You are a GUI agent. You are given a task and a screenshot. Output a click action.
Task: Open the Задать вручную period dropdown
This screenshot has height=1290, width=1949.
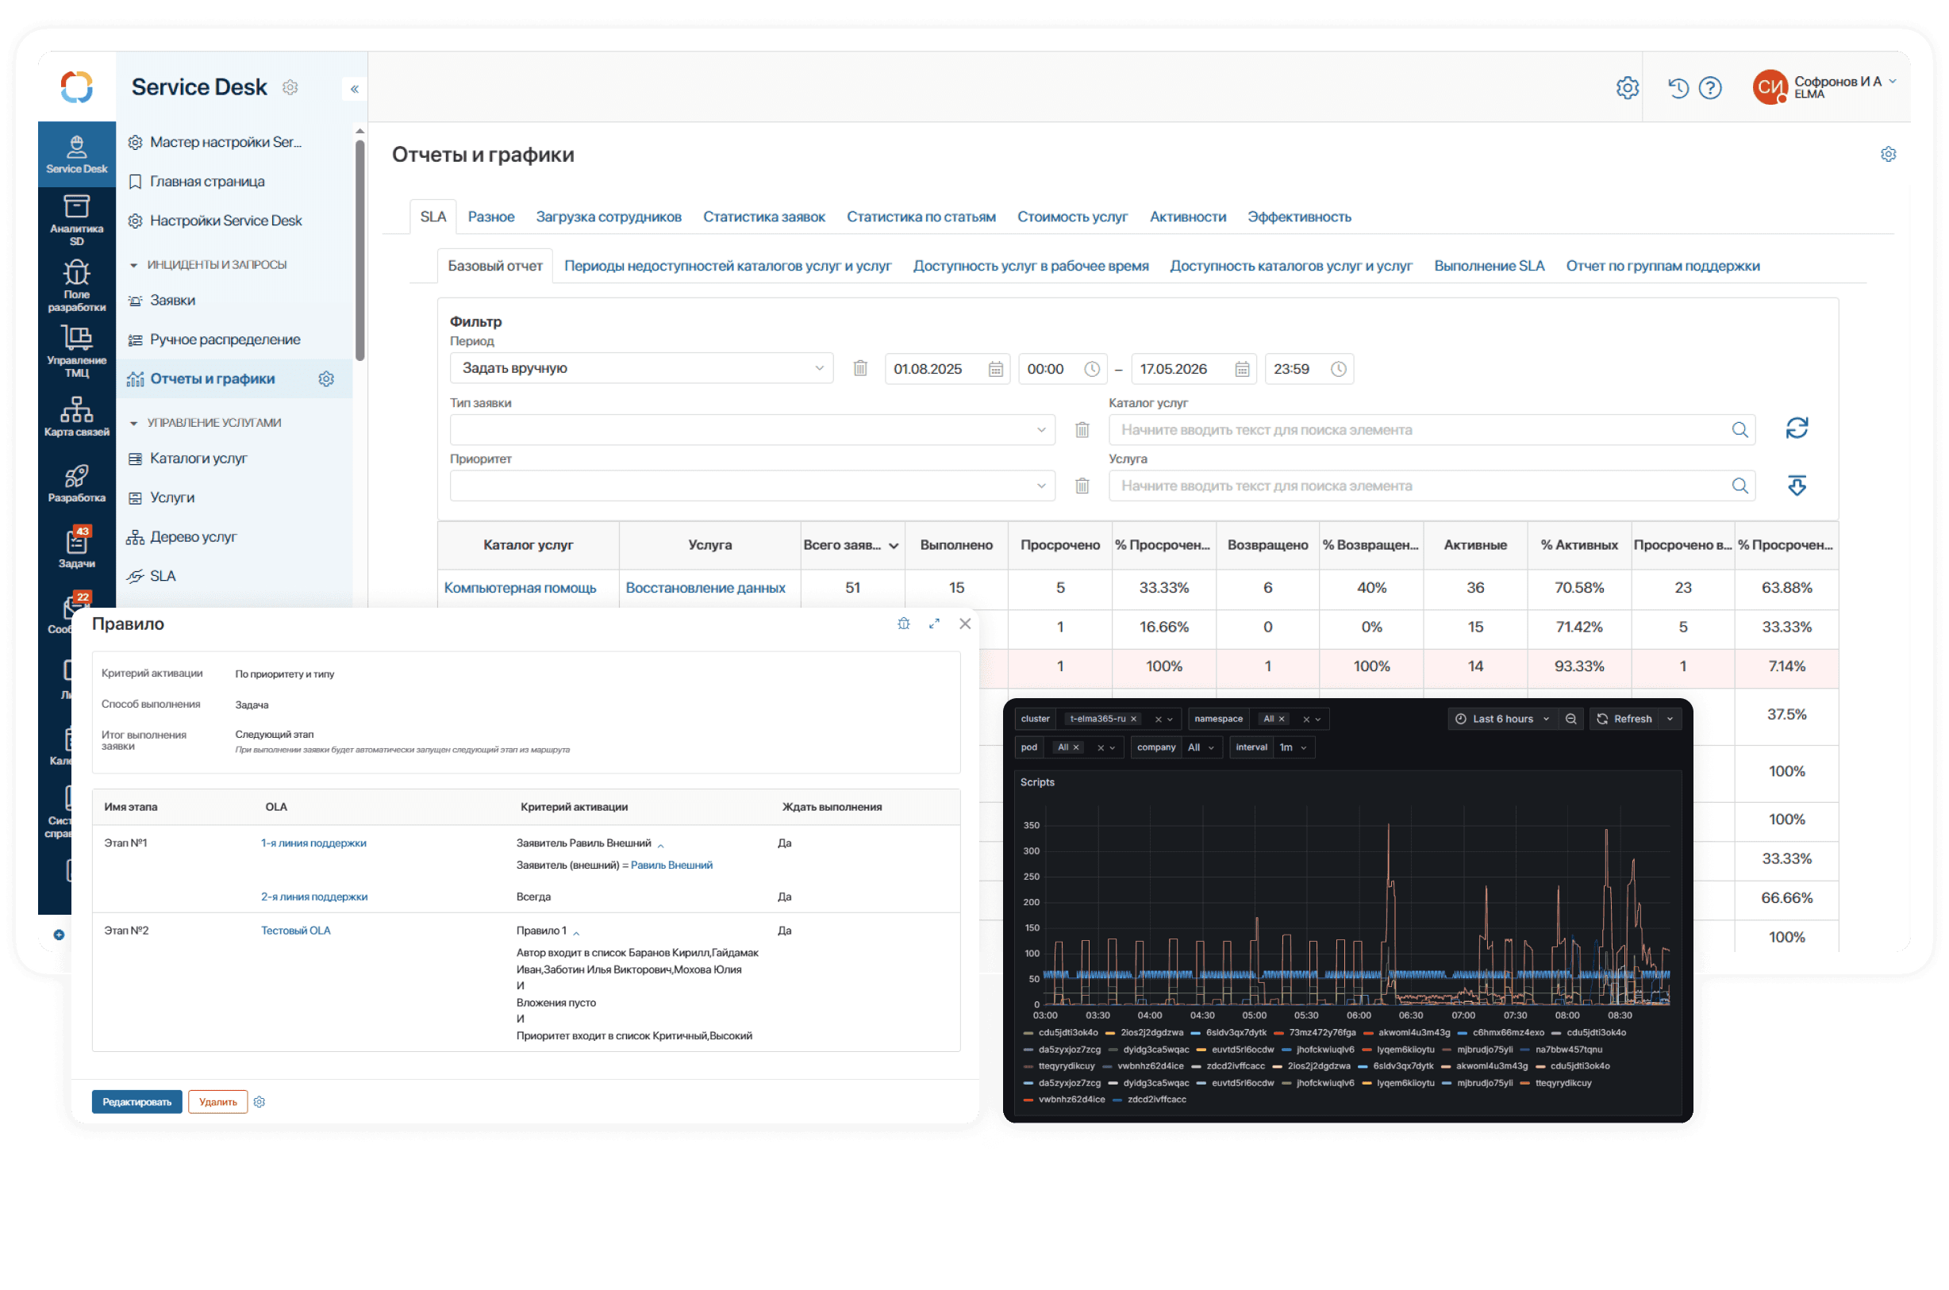641,369
